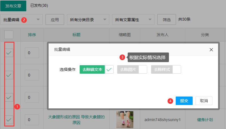Close the 批量编辑 dialog with X
The width and height of the screenshot is (226, 129).
(211, 49)
